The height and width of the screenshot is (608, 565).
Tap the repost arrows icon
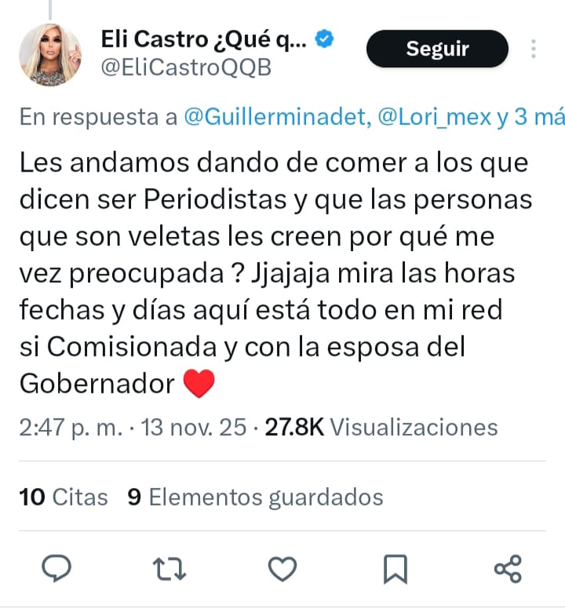(169, 569)
